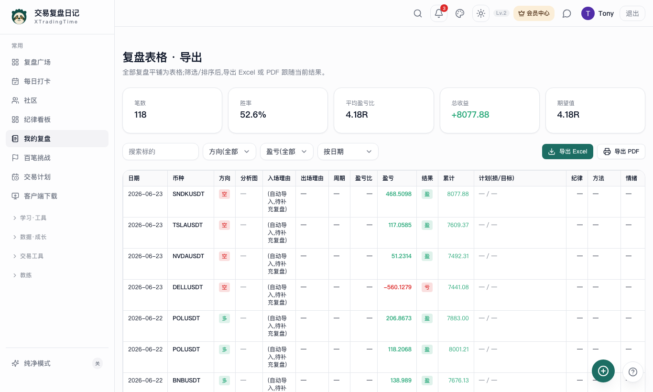Open notifications bell icon
The height and width of the screenshot is (392, 653).
click(x=439, y=13)
